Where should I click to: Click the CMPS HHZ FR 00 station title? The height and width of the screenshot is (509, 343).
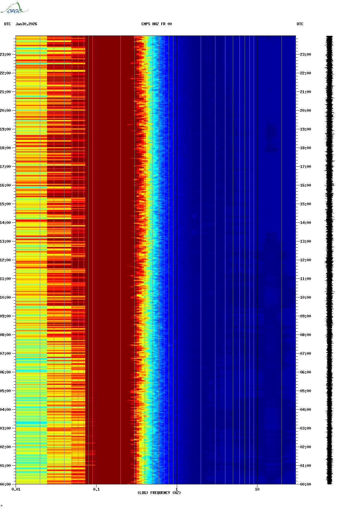point(156,24)
